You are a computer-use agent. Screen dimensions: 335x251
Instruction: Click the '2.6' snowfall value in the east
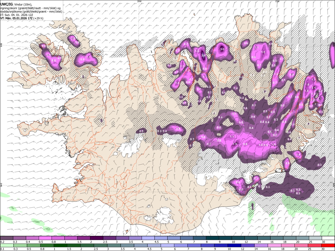[314, 88]
